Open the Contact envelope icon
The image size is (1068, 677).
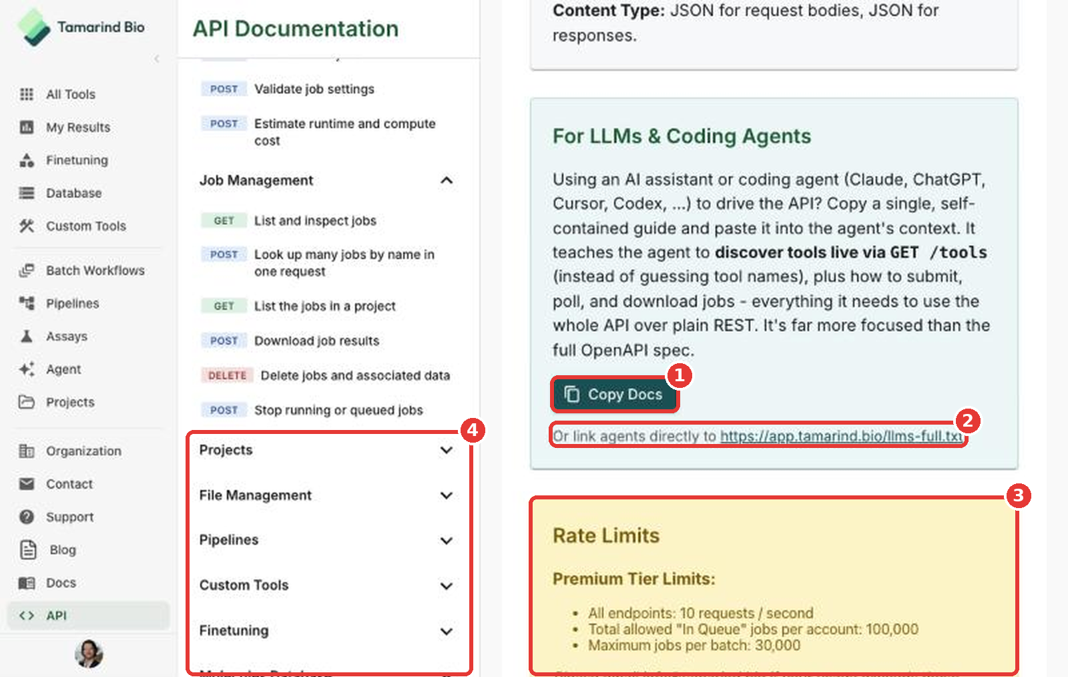coord(27,484)
